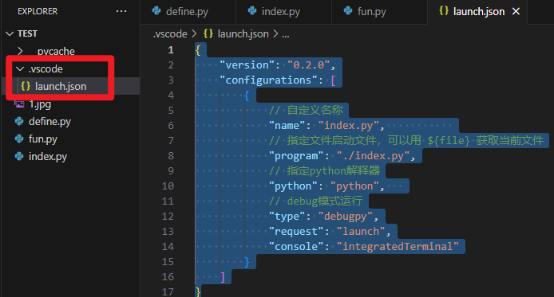
Task: Expand the pycache folder chevron
Action: pyautogui.click(x=20, y=51)
